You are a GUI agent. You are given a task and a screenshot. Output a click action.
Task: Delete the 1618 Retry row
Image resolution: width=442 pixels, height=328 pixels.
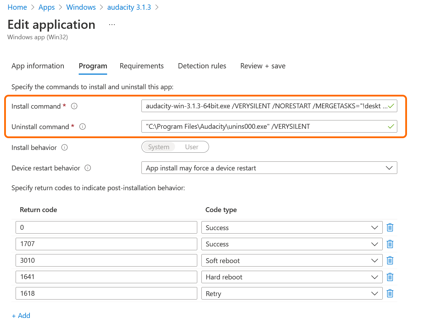coord(390,294)
